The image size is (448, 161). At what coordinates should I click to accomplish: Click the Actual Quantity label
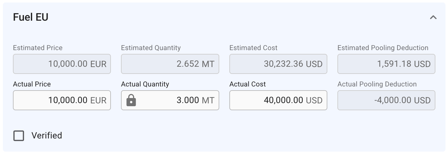pos(145,84)
